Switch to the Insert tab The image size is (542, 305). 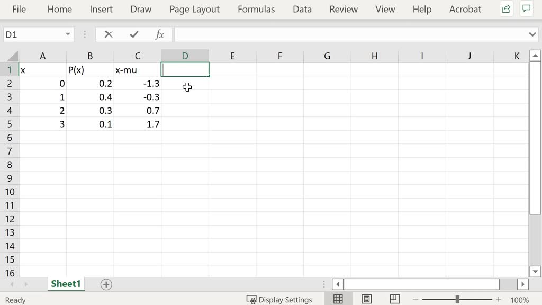pyautogui.click(x=101, y=10)
